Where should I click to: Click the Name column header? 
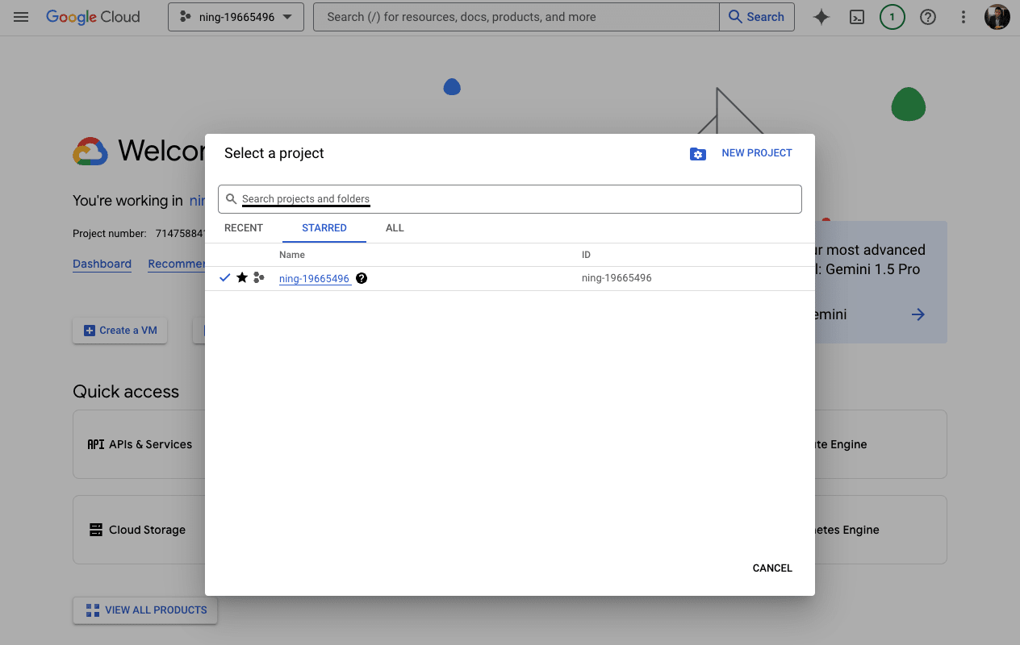pyautogui.click(x=292, y=255)
